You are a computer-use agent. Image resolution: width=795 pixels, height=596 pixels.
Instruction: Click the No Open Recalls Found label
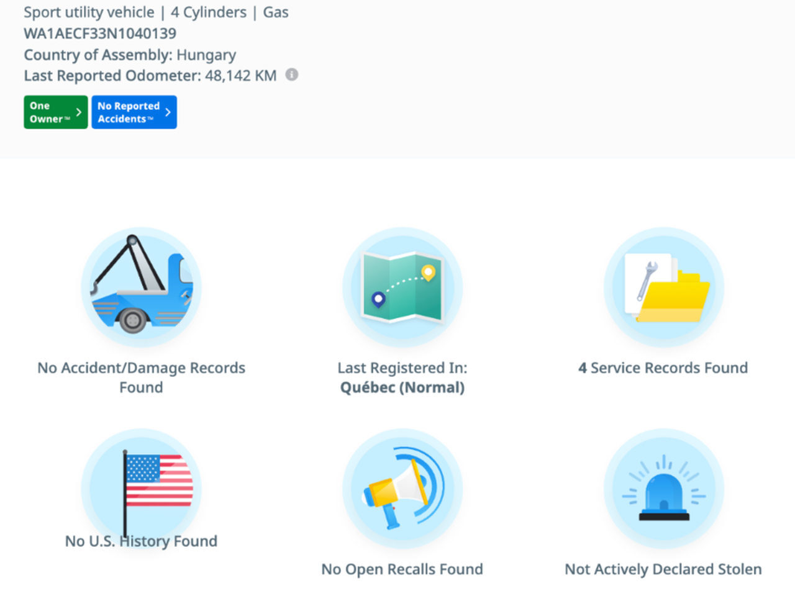point(402,569)
